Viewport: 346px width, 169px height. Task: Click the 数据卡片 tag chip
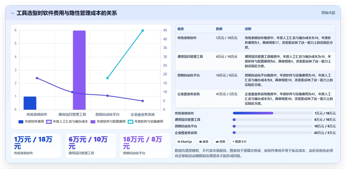(239, 142)
